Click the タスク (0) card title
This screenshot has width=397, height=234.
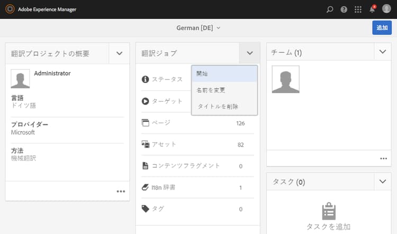pos(288,182)
